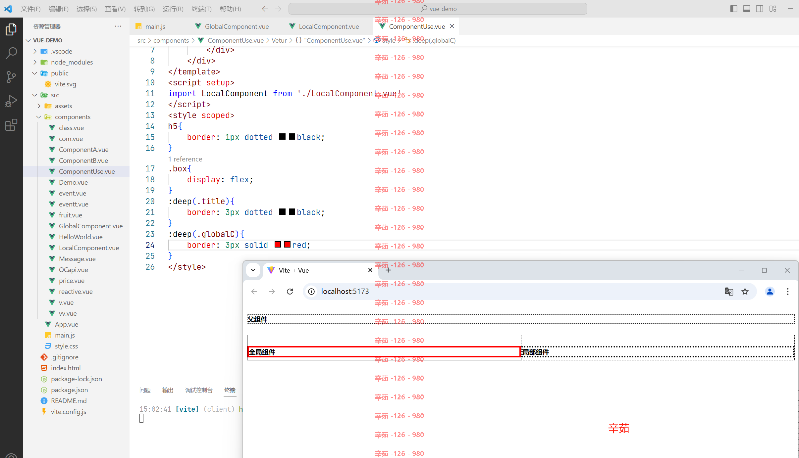Go forward in the browser window
This screenshot has height=458, width=799.
[272, 291]
